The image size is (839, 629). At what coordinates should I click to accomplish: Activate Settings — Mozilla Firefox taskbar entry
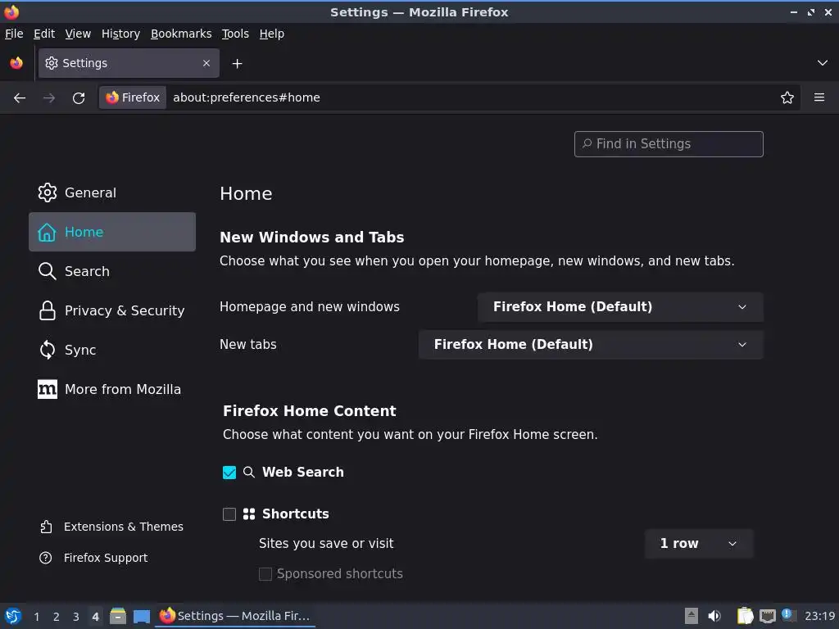click(235, 616)
